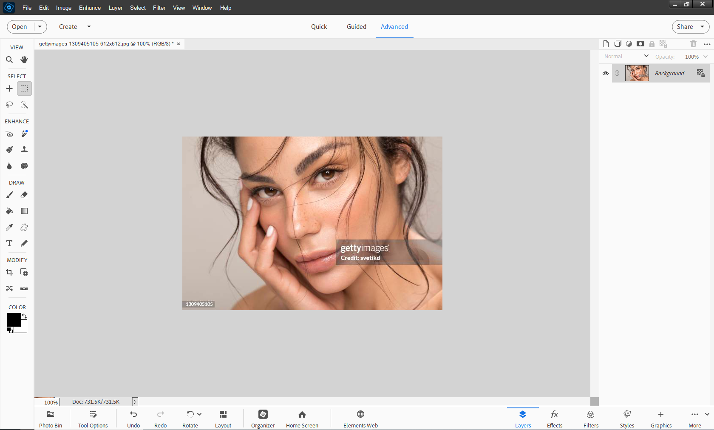This screenshot has width=714, height=430.
Task: Select the Horizontal Type tool
Action: (9, 243)
